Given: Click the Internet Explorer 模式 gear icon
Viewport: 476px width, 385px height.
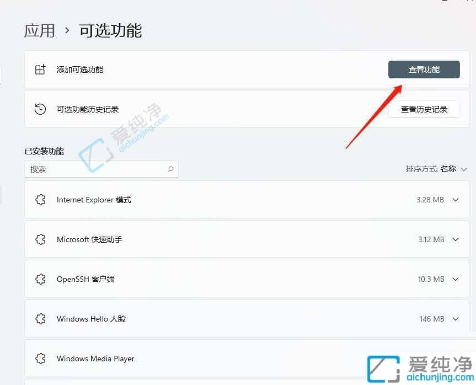Looking at the screenshot, I should coord(40,200).
